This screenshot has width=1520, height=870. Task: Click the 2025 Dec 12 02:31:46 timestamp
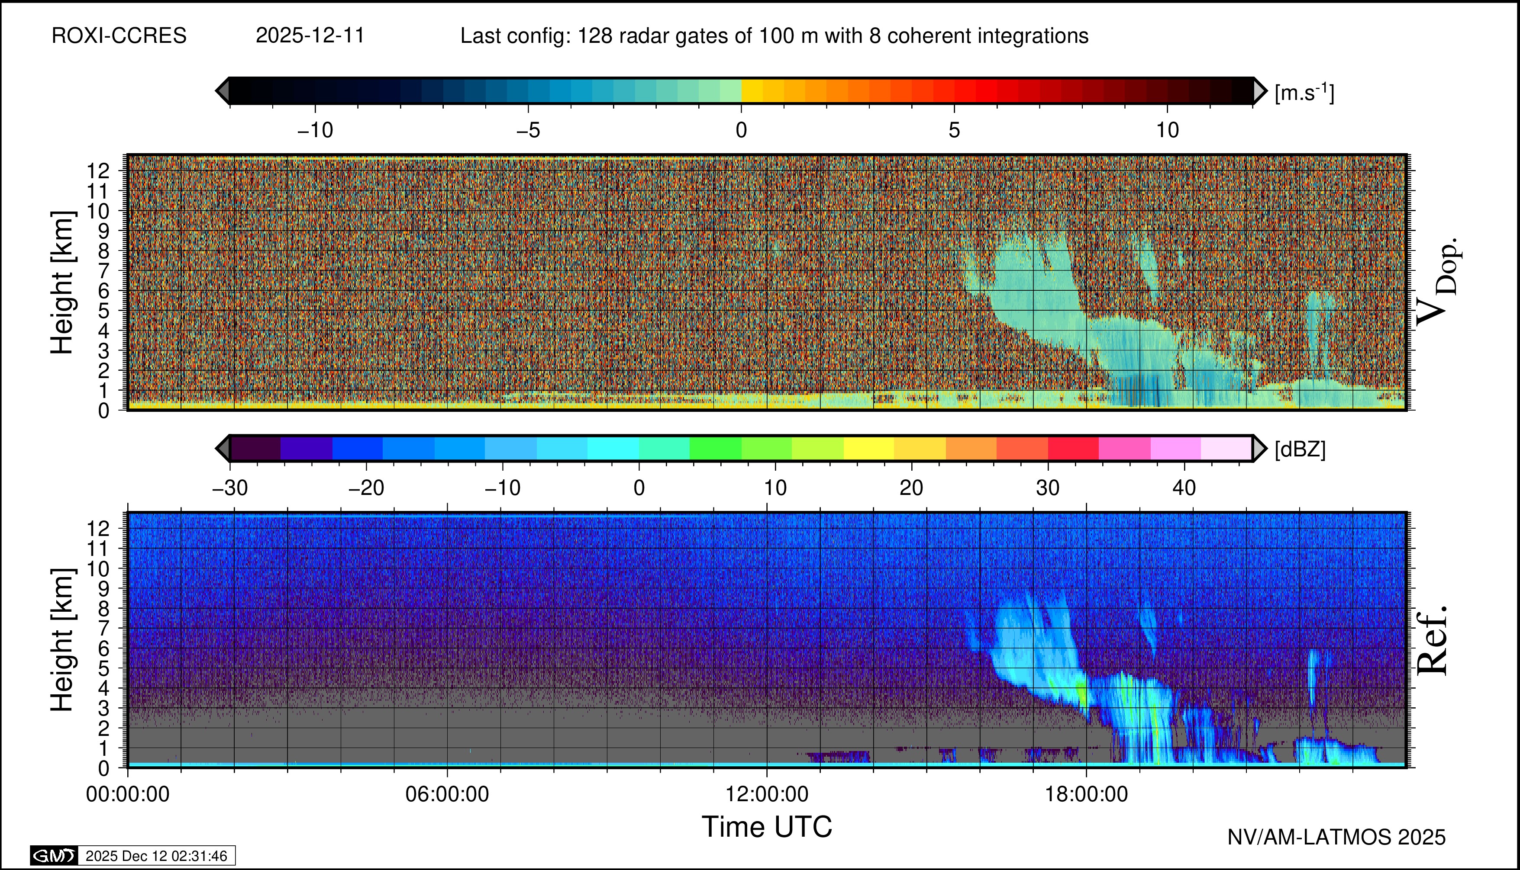(156, 856)
